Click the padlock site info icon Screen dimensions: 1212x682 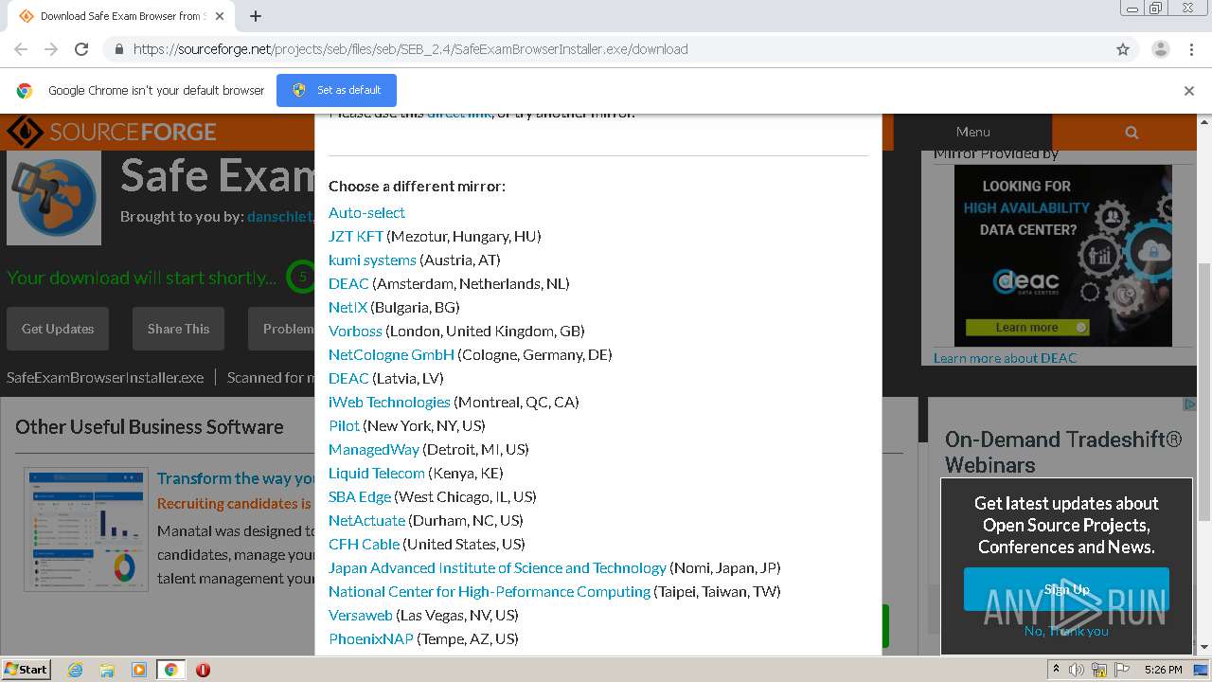coord(118,49)
